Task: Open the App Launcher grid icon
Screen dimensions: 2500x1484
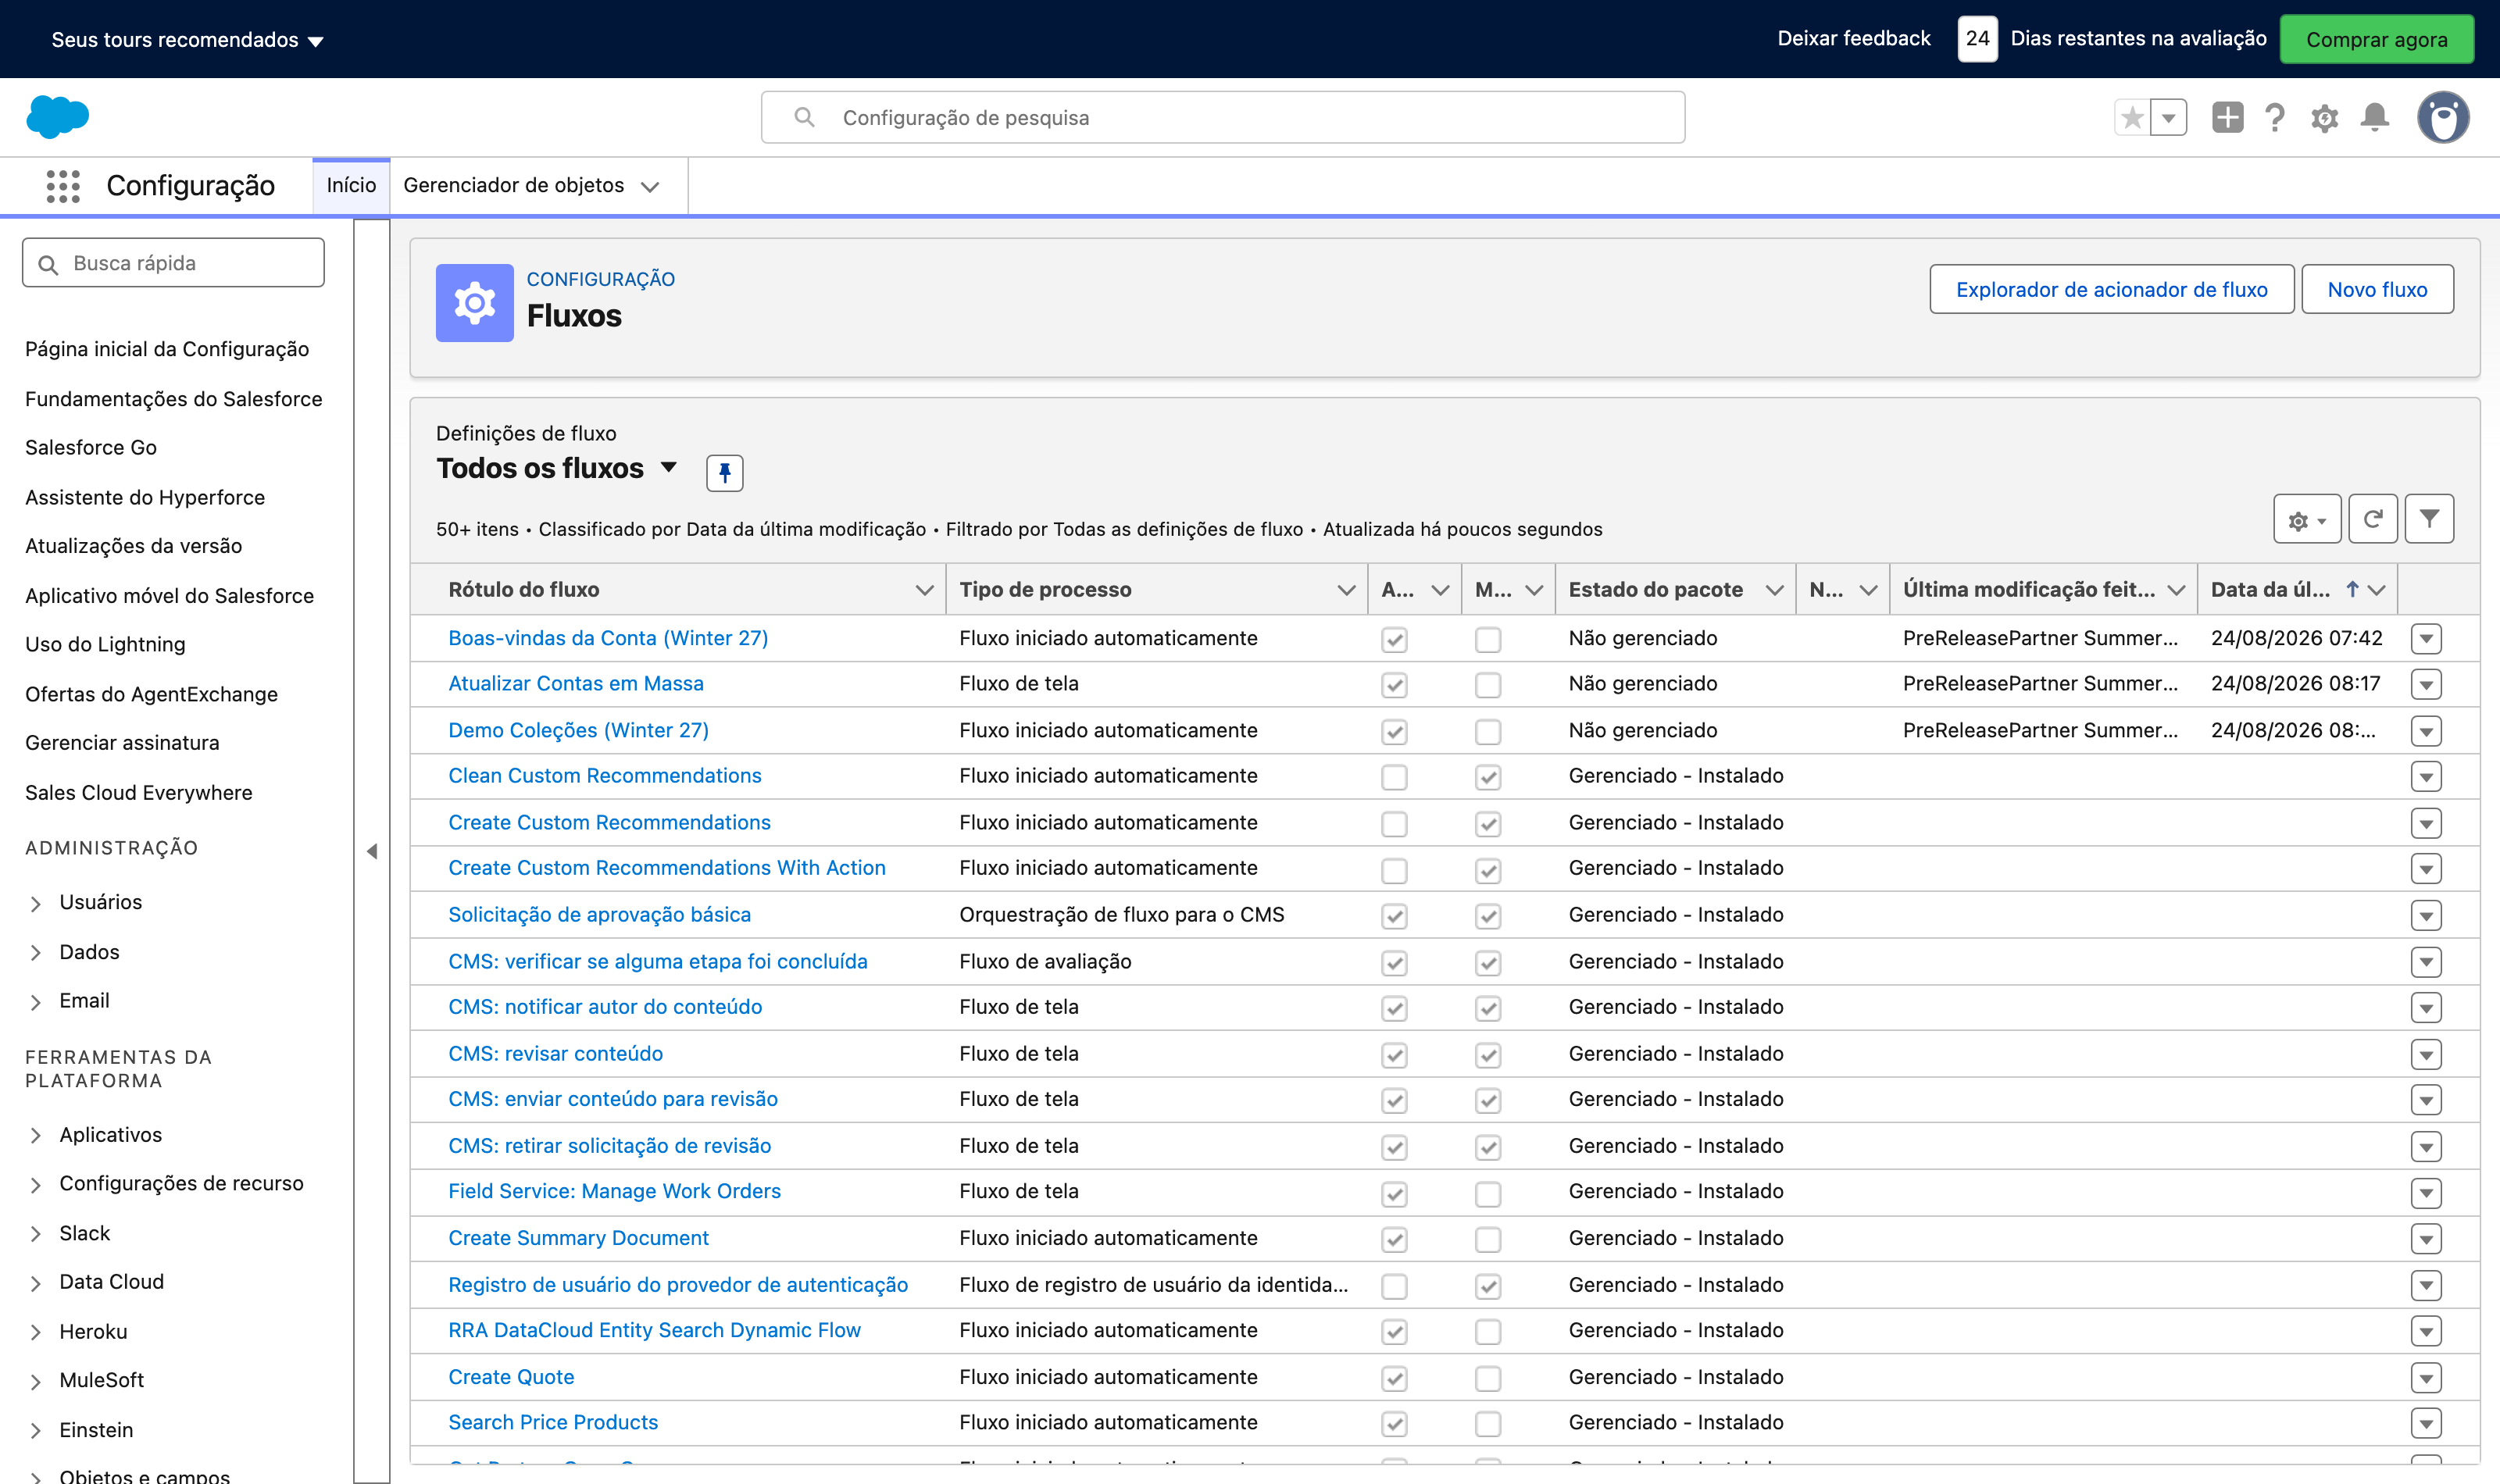Action: click(x=63, y=186)
